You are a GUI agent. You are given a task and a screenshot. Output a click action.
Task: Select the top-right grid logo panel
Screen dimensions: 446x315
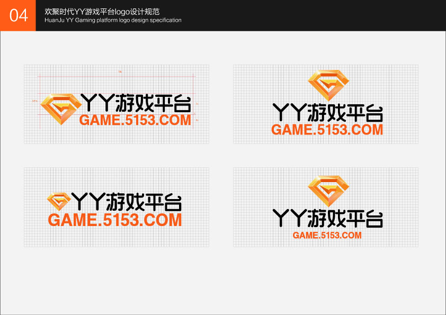(326, 104)
